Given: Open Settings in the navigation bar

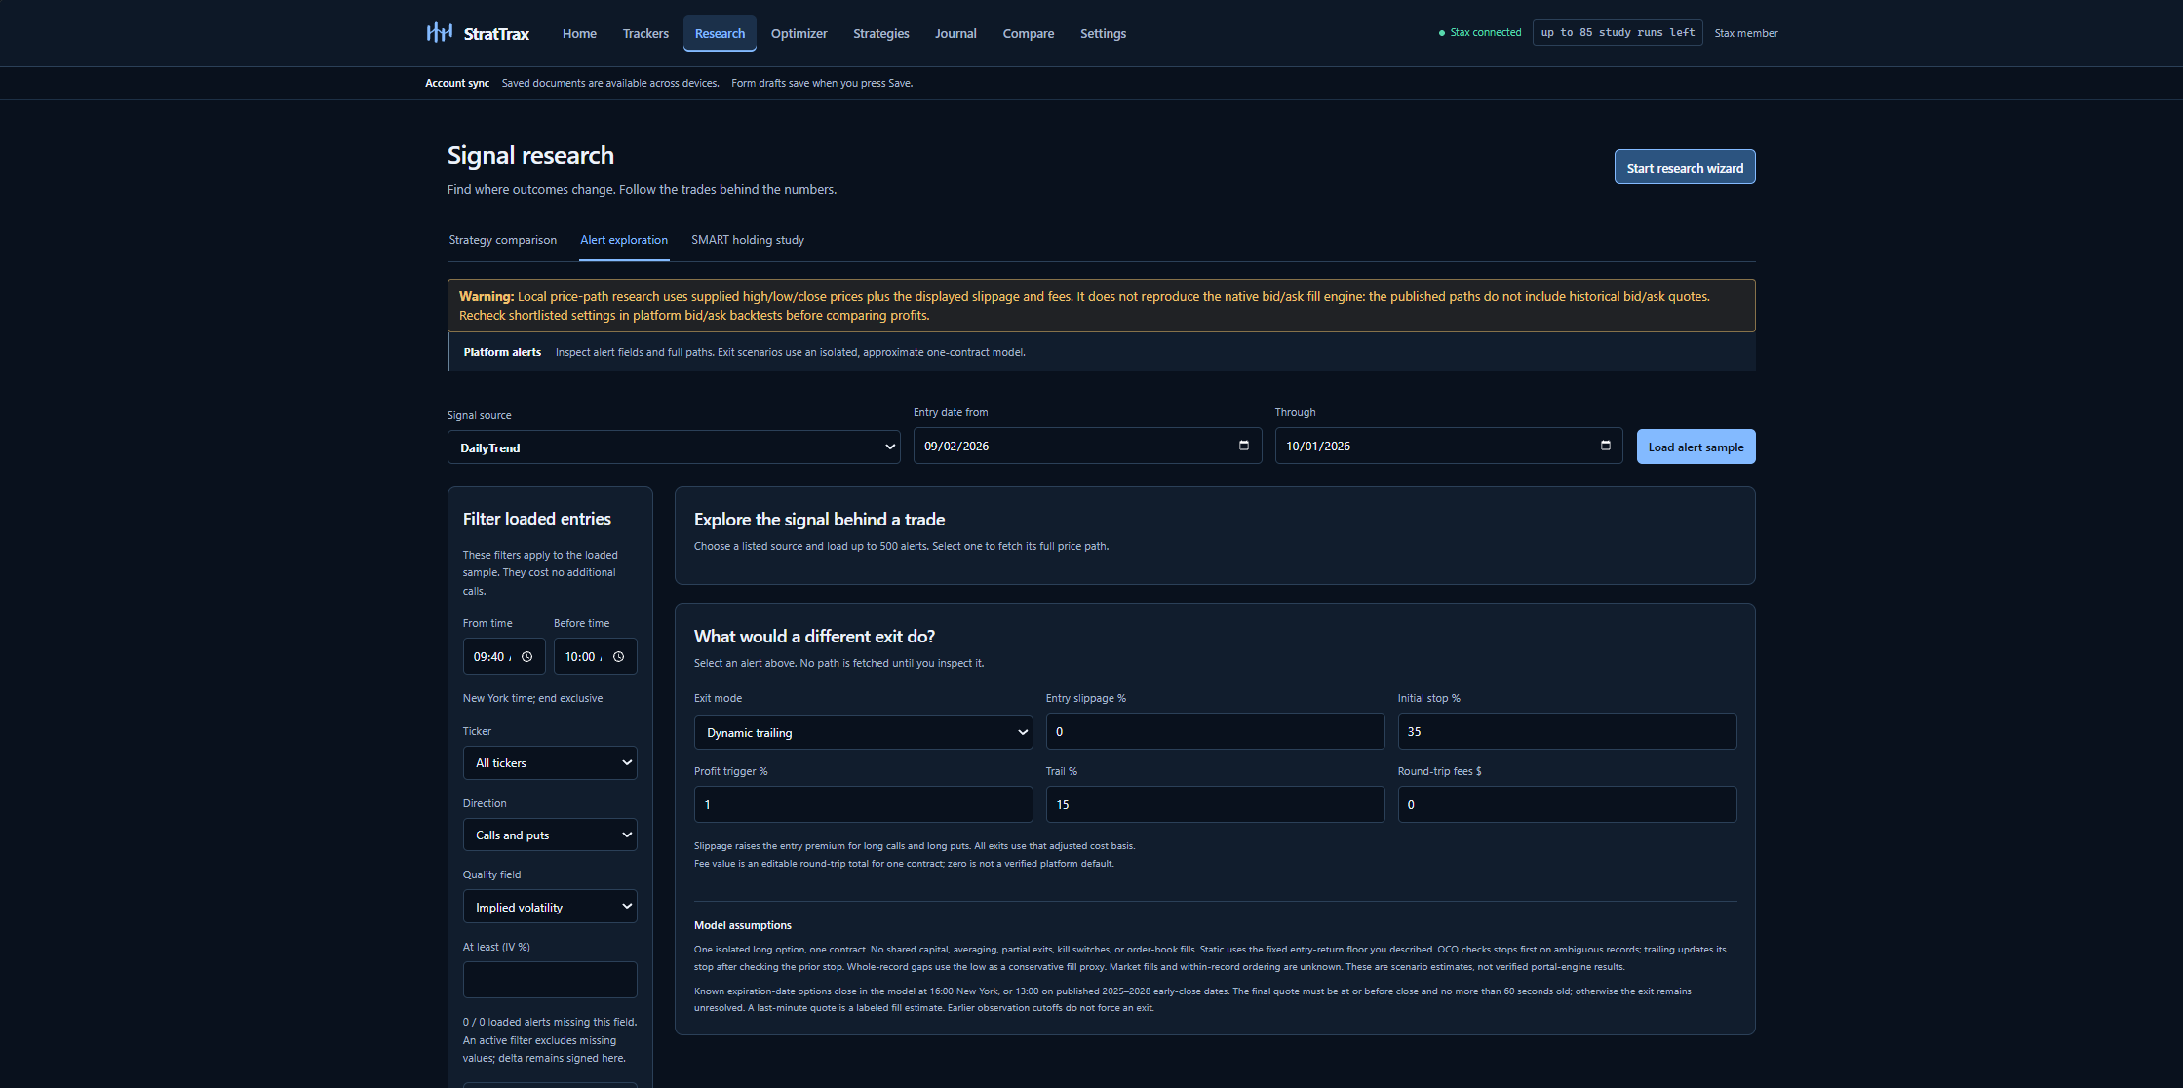Looking at the screenshot, I should (x=1103, y=33).
